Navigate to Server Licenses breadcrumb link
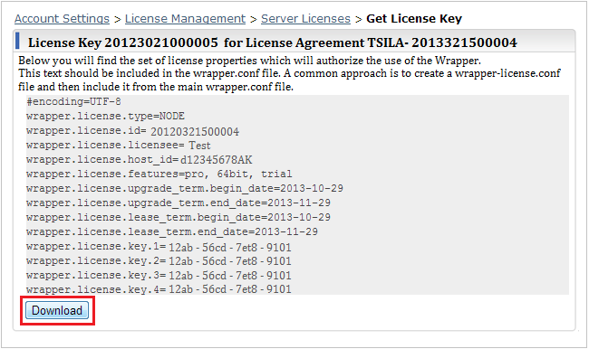The image size is (589, 349). (x=305, y=19)
